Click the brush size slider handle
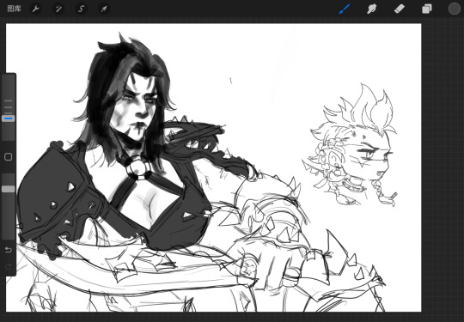464x322 pixels. [9, 118]
